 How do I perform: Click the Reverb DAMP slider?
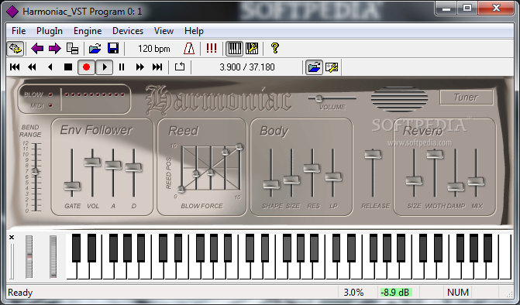(x=456, y=187)
